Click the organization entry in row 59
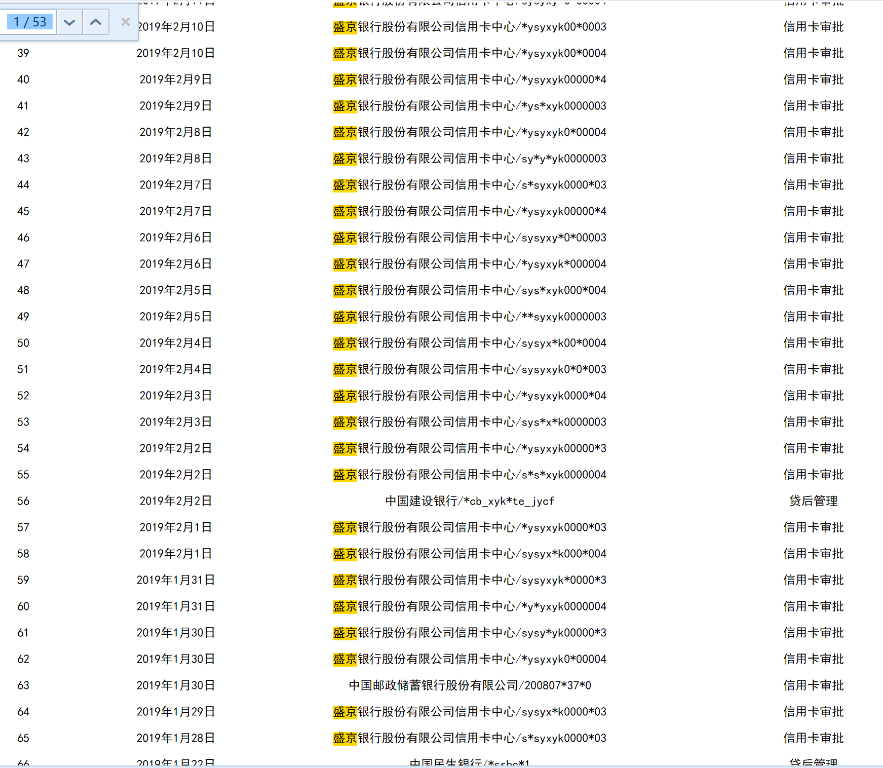The width and height of the screenshot is (883, 768). pyautogui.click(x=470, y=580)
